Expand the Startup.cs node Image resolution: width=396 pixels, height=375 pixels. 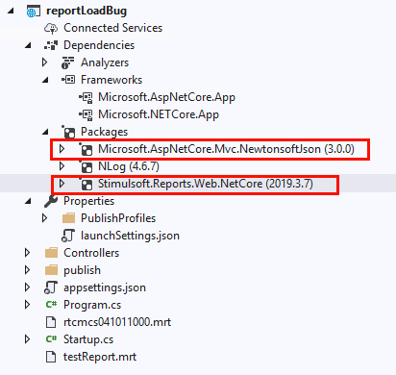tap(28, 339)
